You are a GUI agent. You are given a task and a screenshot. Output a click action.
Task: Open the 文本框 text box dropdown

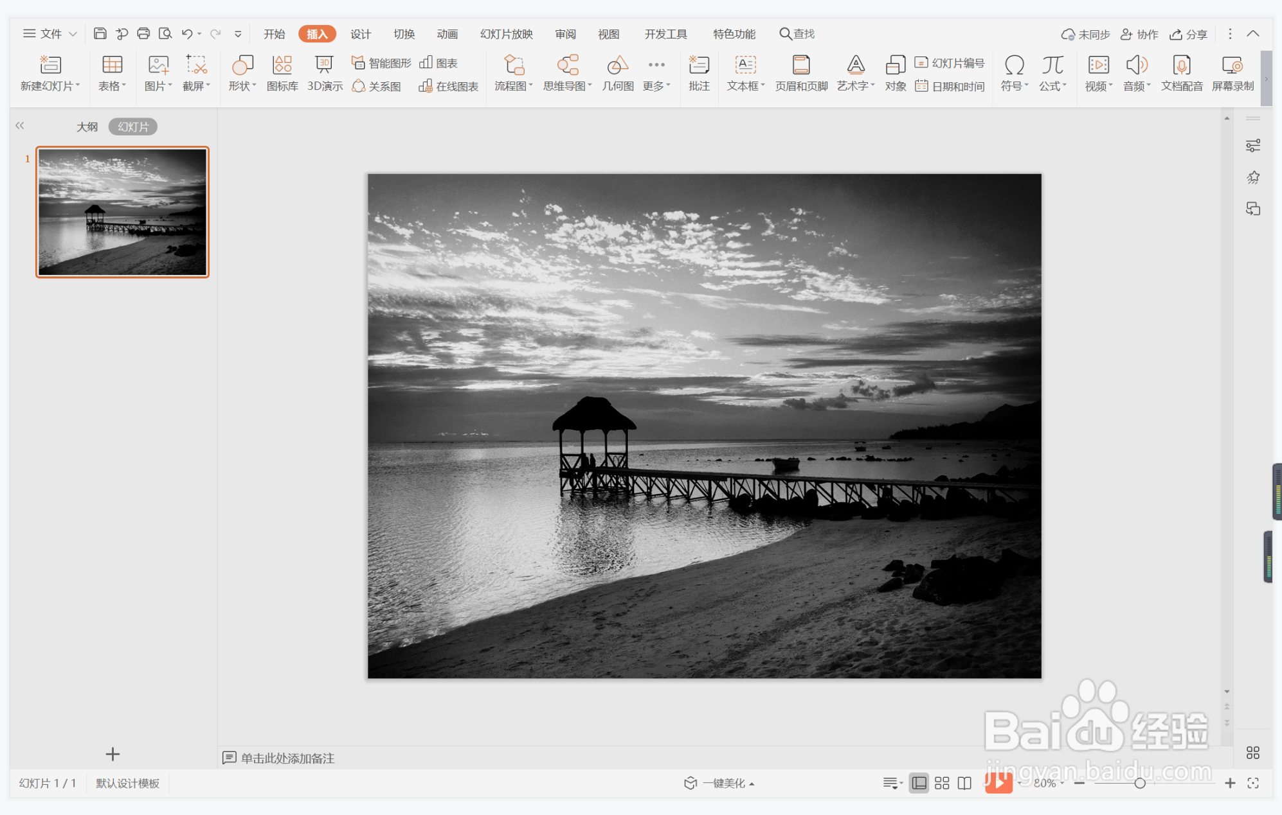[746, 86]
